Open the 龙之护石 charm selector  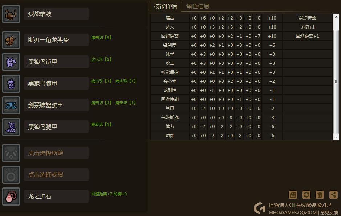pos(56,196)
